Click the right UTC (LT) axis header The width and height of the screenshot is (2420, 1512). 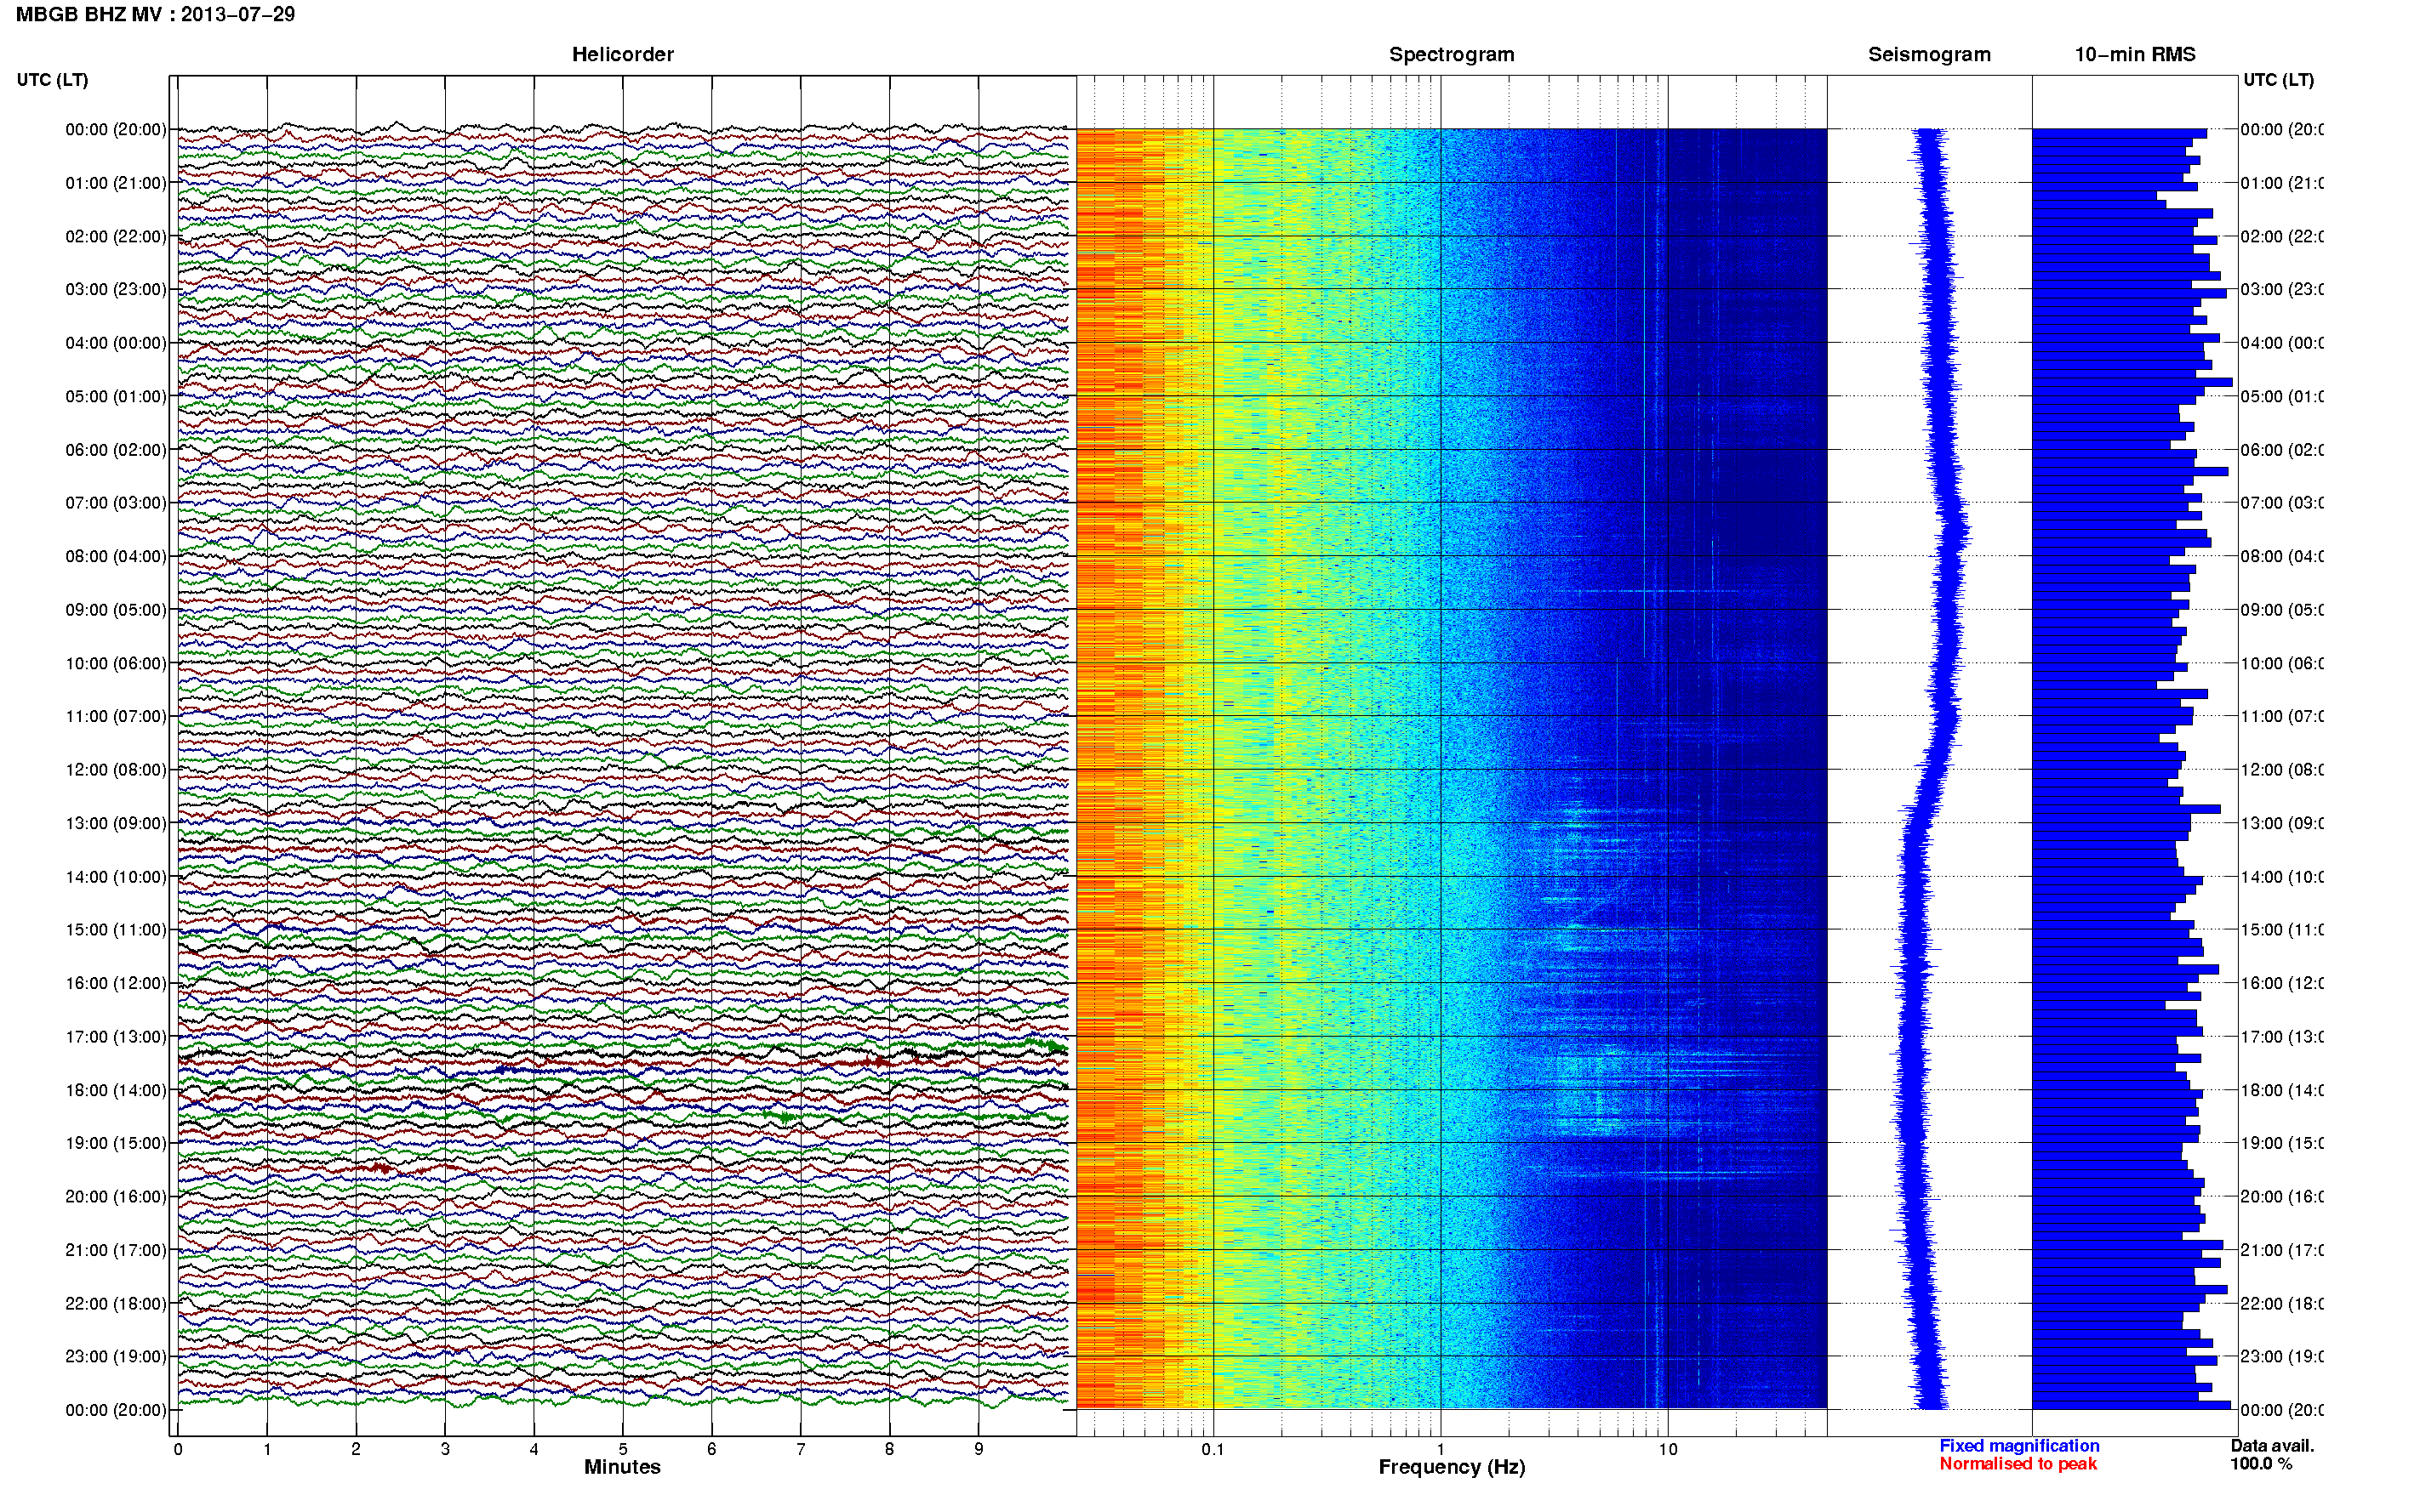coord(2278,80)
